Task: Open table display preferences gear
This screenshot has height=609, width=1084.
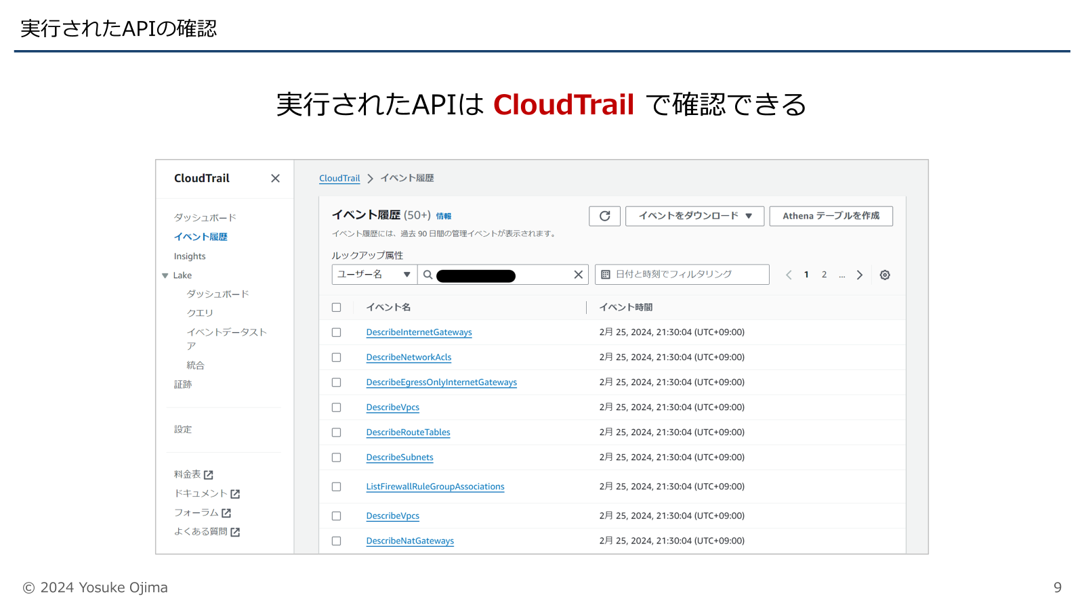Action: pos(884,274)
